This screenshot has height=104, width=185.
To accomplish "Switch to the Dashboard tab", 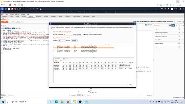I will pyautogui.click(x=5, y=16).
